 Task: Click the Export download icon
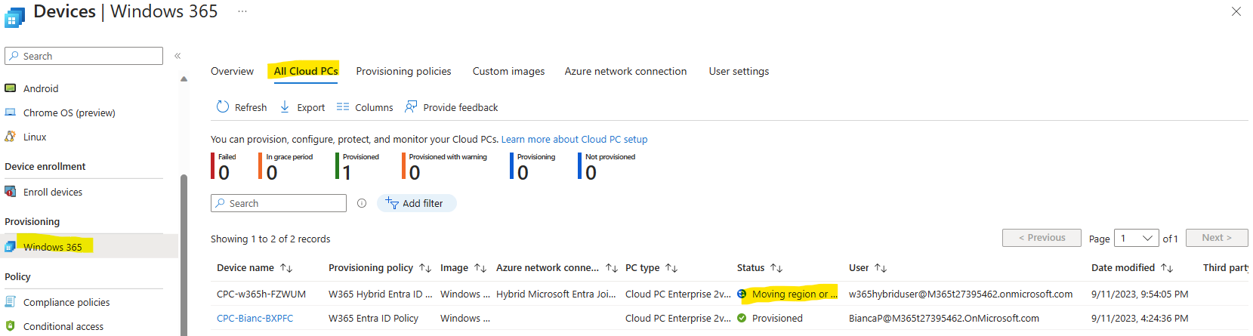click(x=285, y=107)
